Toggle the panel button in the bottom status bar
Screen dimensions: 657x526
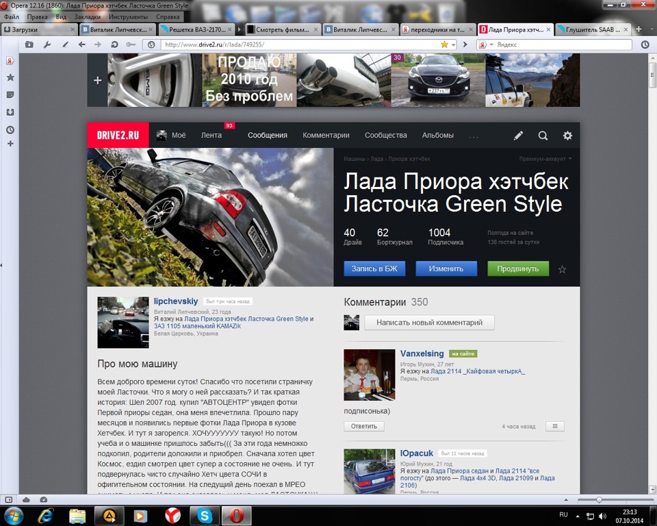click(x=8, y=499)
